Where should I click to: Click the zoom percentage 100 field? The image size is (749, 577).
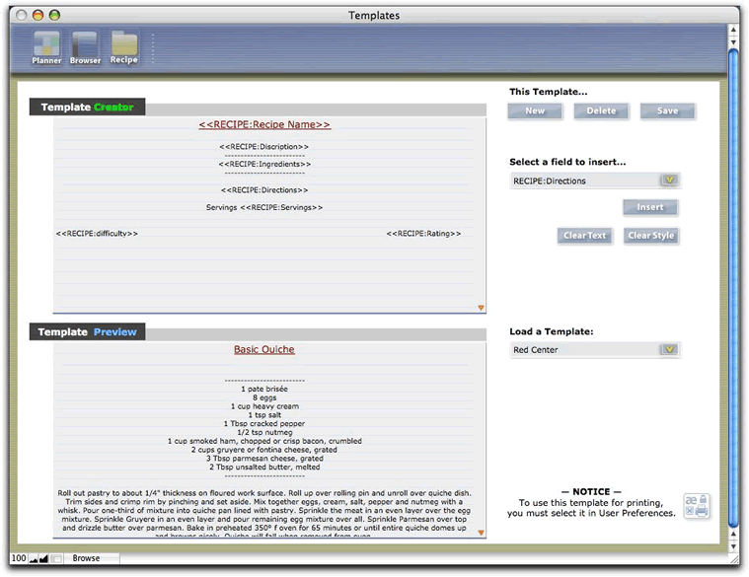click(x=19, y=558)
